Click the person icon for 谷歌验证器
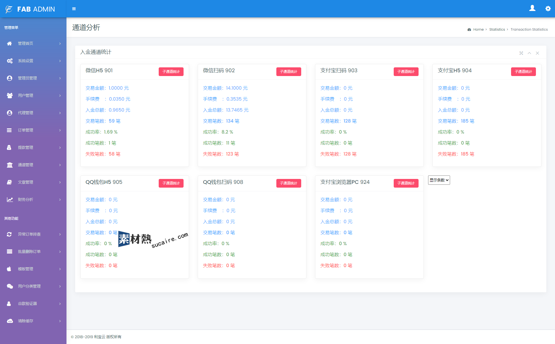 9,304
